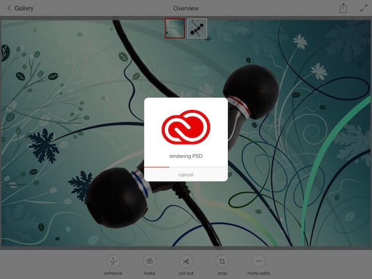Click the rendering progress bar
The height and width of the screenshot is (279, 372).
(186, 167)
